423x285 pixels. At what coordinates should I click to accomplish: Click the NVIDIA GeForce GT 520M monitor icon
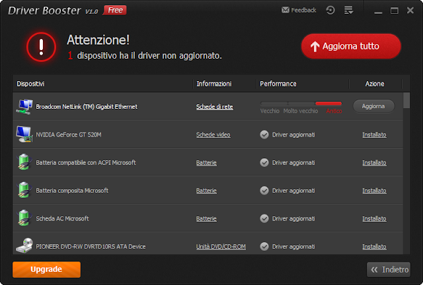coord(24,135)
